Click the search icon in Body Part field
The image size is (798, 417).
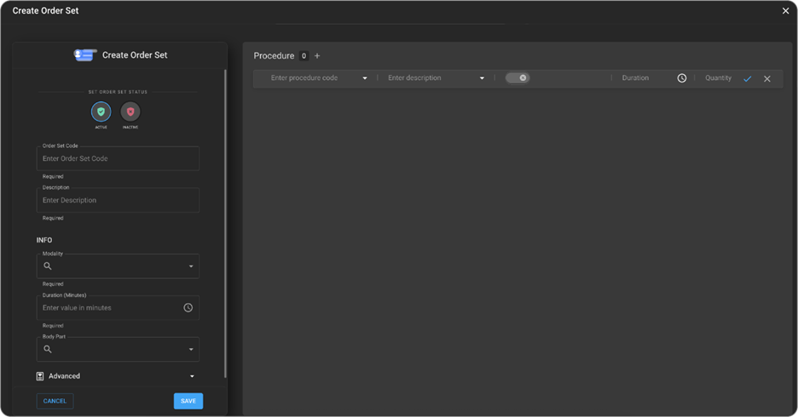coord(48,349)
